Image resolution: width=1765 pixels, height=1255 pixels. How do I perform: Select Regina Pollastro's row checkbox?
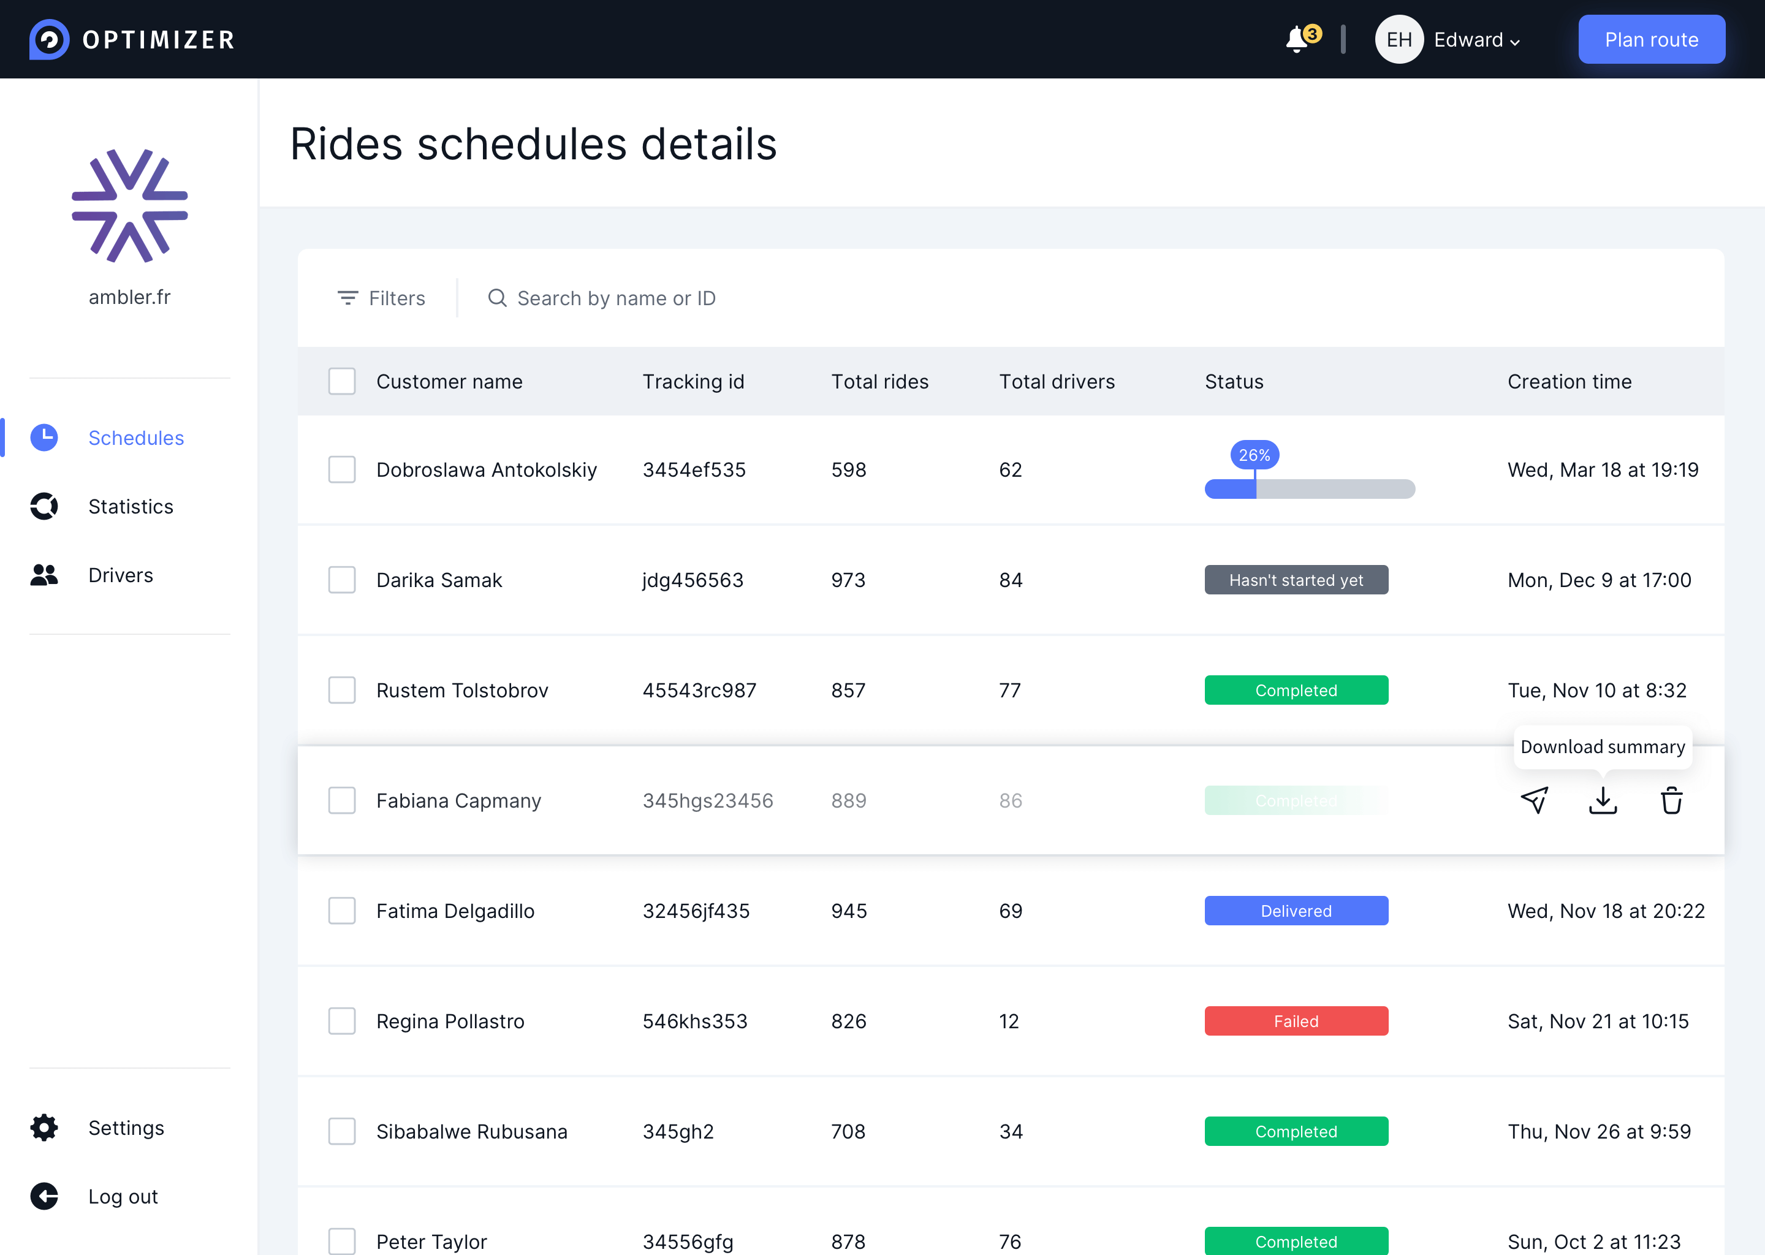[341, 1021]
